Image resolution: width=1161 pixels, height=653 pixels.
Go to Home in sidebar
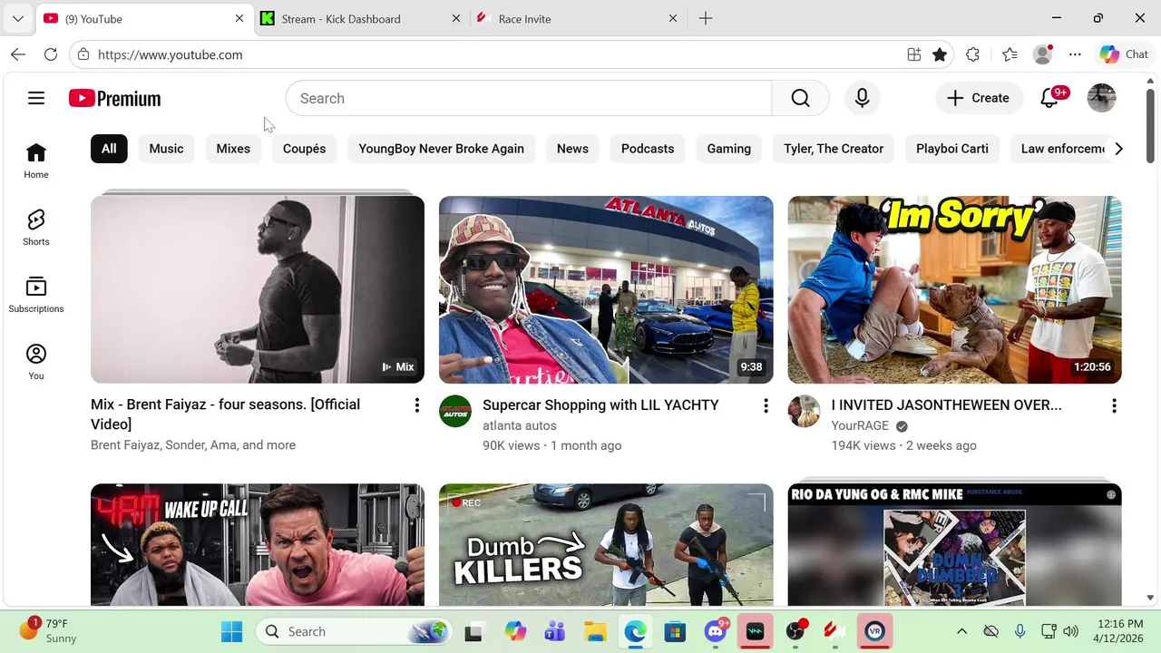pyautogui.click(x=36, y=161)
